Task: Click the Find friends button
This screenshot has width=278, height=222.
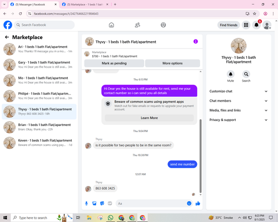Action: coord(229,25)
